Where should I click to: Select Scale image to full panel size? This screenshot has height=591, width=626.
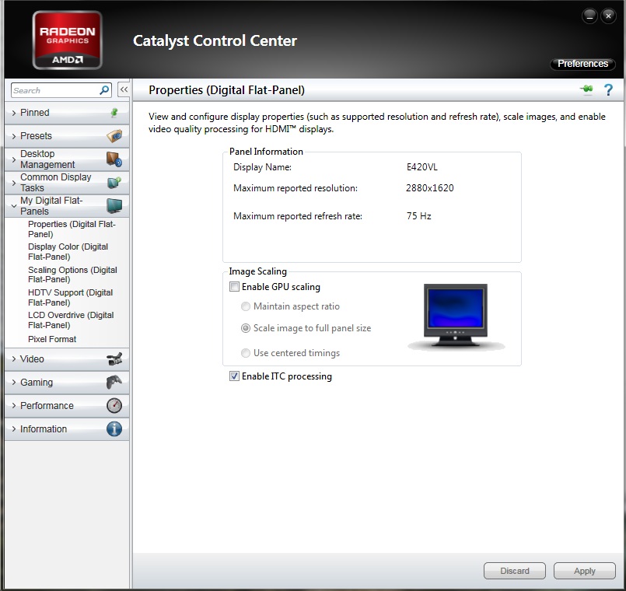coord(246,328)
